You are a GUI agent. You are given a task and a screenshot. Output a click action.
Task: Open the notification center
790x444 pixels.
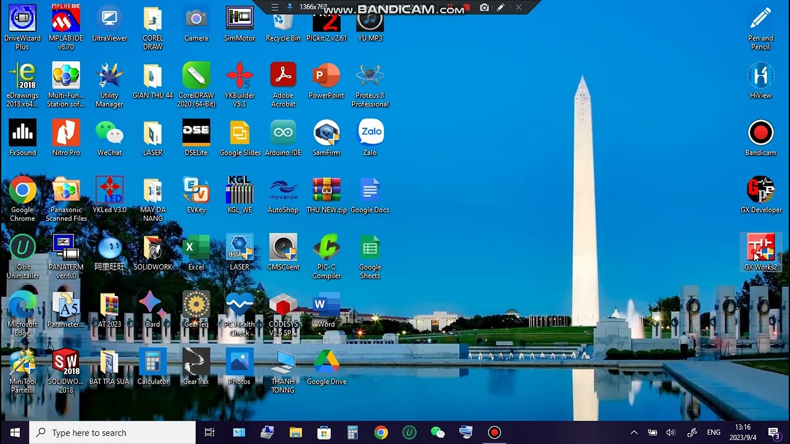tap(773, 432)
